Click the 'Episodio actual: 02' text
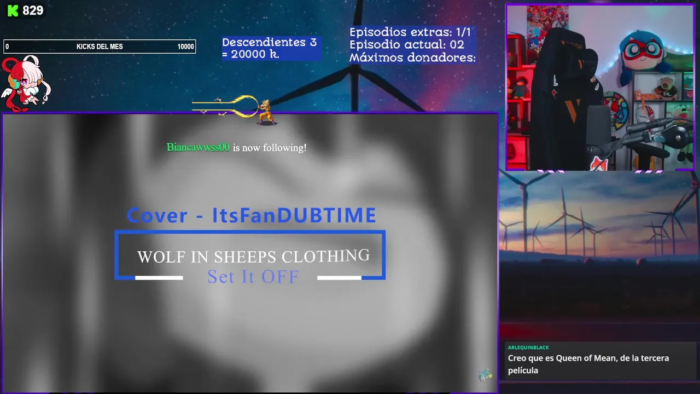The width and height of the screenshot is (700, 394). [x=407, y=45]
